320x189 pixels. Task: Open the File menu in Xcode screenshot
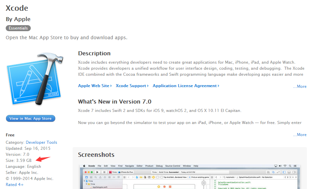click(x=99, y=166)
